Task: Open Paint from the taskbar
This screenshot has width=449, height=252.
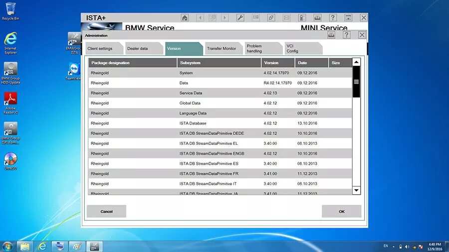Action: [x=77, y=247]
